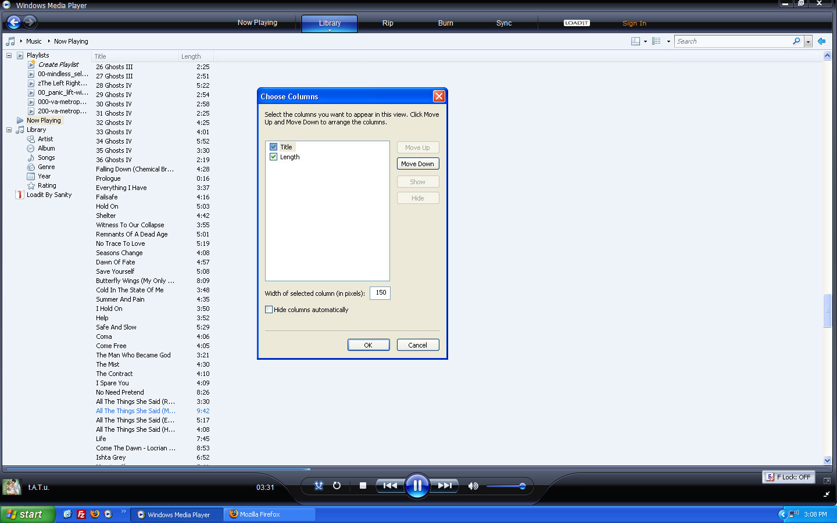
Task: Select 'All The Things She Said (M...' track
Action: [135, 411]
